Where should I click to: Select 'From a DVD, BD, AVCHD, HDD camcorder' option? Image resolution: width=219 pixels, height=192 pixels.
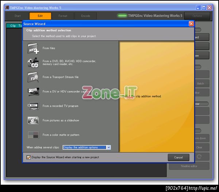coord(69,62)
